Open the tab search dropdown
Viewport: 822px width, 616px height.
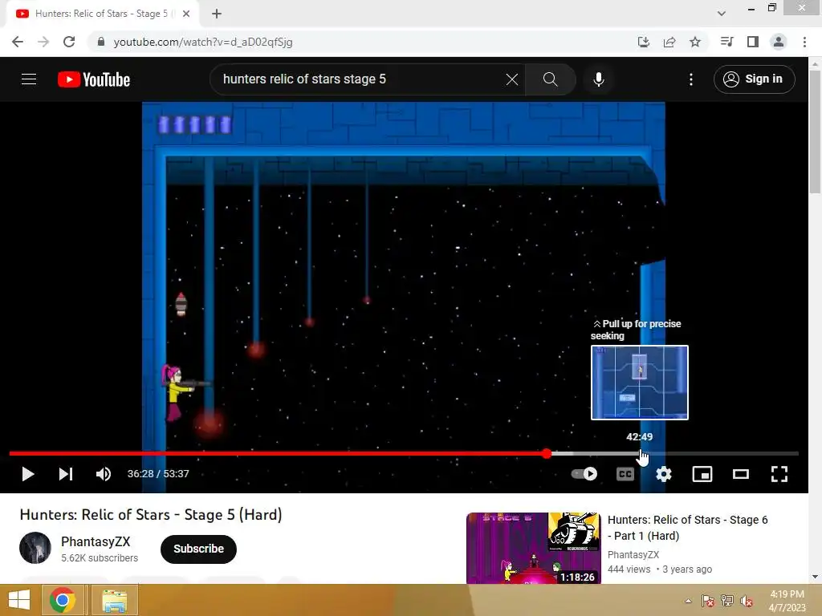[x=722, y=14]
